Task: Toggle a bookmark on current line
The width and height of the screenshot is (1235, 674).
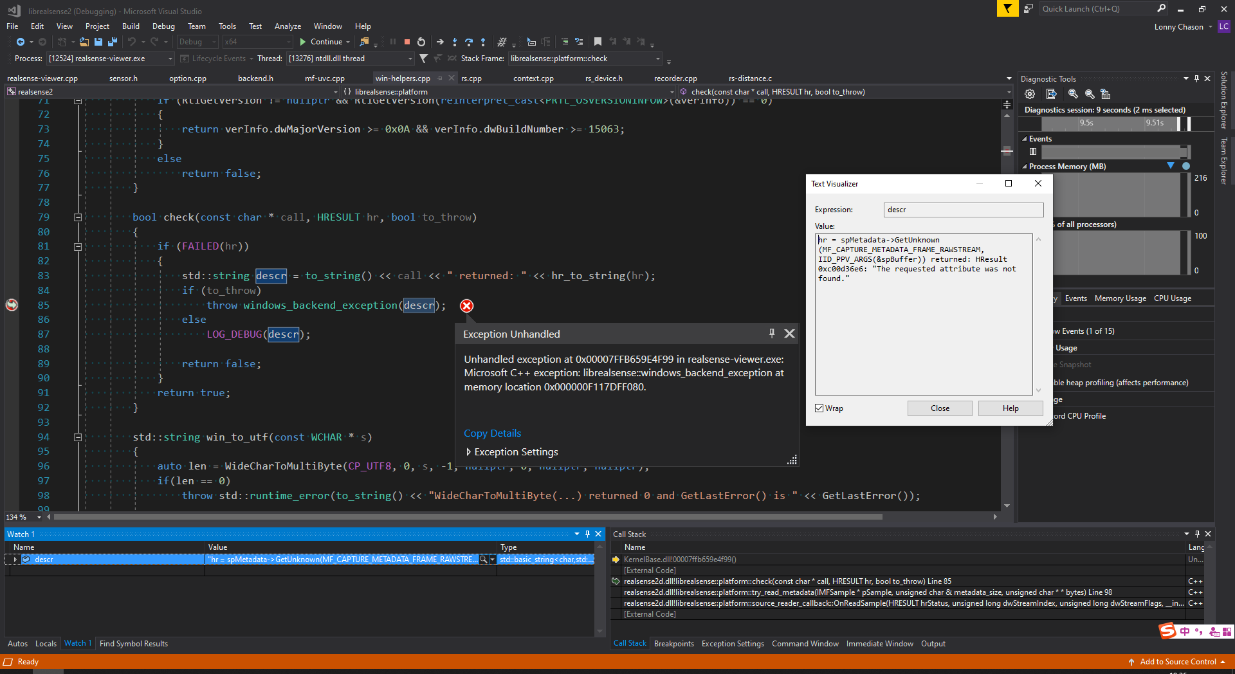Action: [598, 42]
